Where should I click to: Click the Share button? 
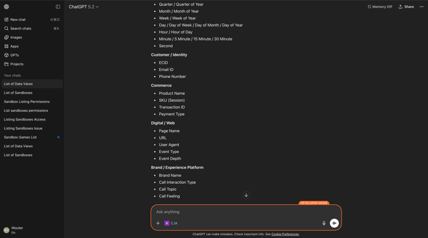click(x=406, y=7)
